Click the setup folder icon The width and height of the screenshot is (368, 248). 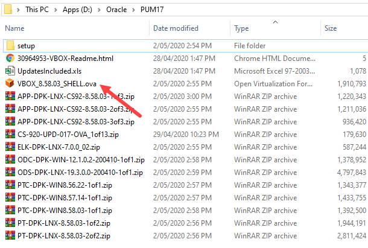(10, 46)
